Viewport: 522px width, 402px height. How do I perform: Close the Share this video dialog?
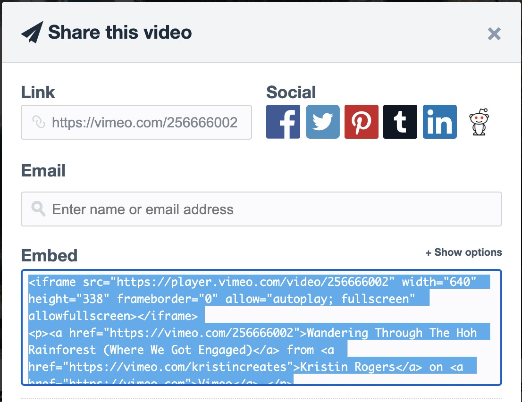coord(494,33)
